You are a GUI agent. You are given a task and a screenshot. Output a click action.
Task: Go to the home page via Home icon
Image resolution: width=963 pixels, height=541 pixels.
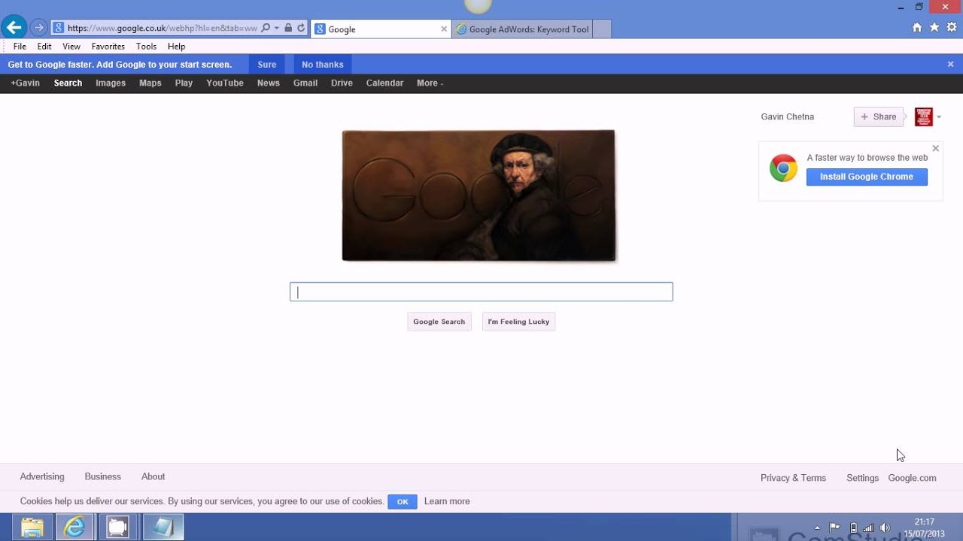pyautogui.click(x=916, y=28)
